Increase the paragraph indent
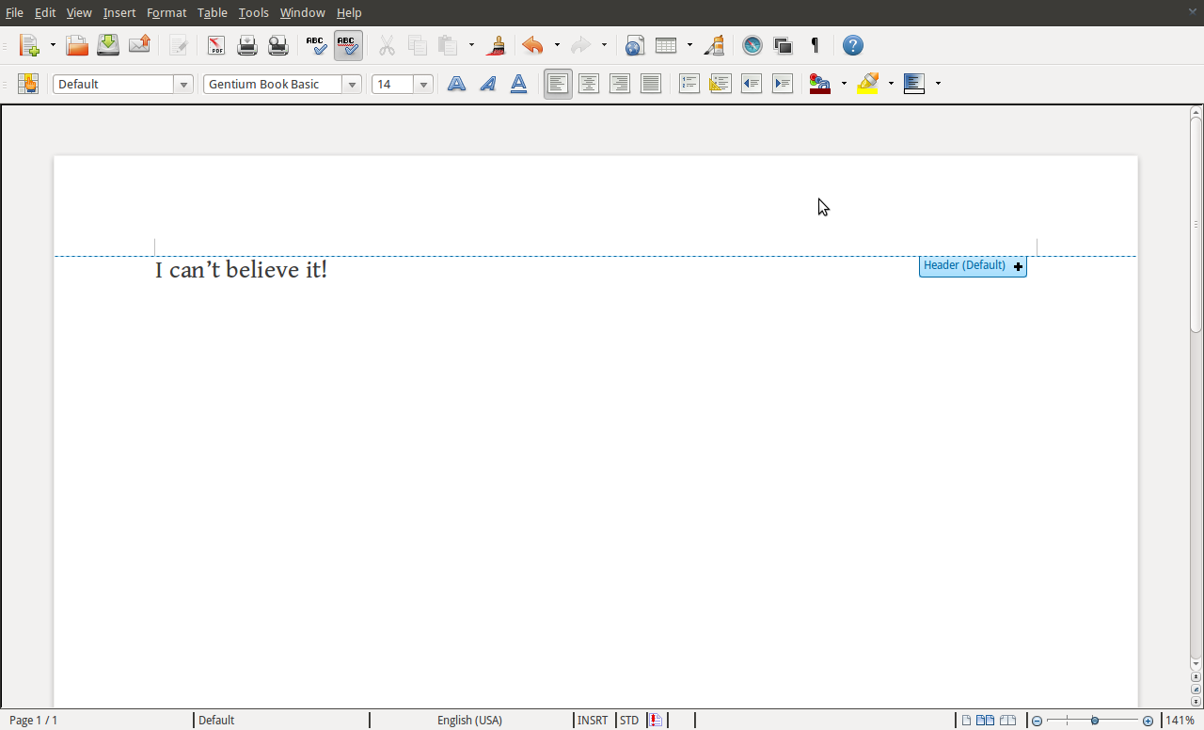This screenshot has width=1204, height=730. pos(783,84)
